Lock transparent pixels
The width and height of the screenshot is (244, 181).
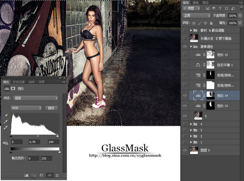click(194, 23)
